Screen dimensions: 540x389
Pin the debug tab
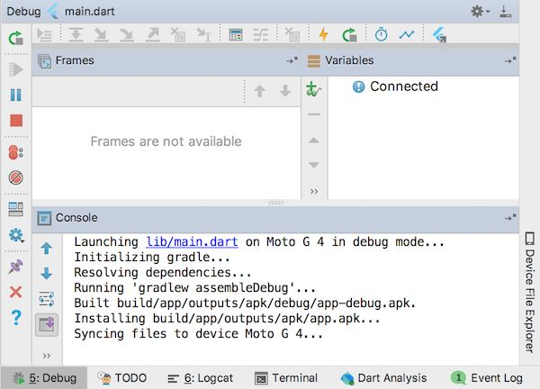16,267
